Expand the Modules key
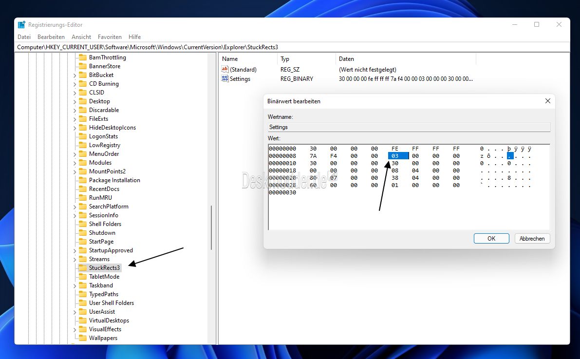 (75, 163)
